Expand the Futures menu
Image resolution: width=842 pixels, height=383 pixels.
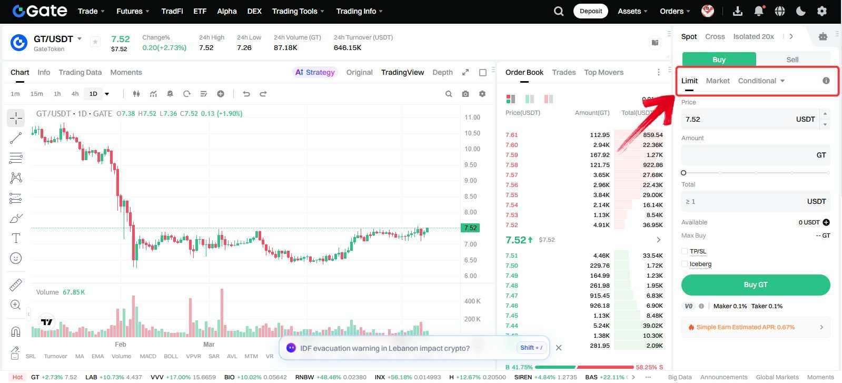133,11
